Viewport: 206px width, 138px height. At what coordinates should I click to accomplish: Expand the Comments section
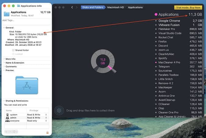click(x=4, y=67)
